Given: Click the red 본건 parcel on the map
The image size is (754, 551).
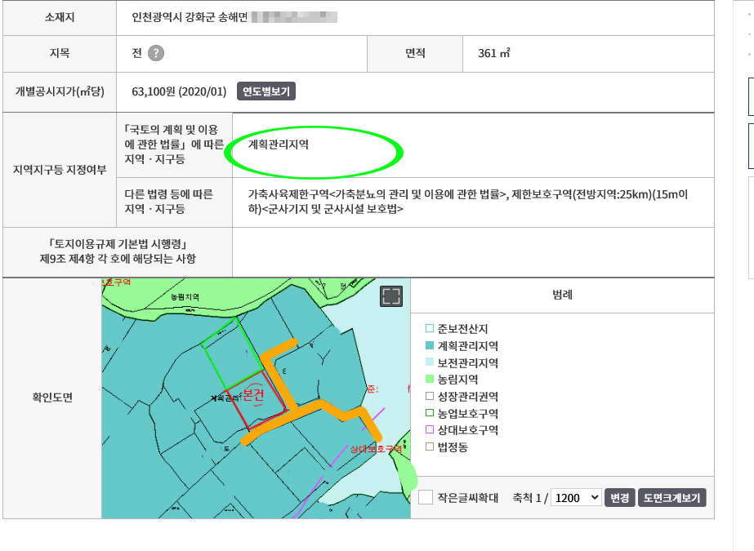Looking at the screenshot, I should click(257, 396).
